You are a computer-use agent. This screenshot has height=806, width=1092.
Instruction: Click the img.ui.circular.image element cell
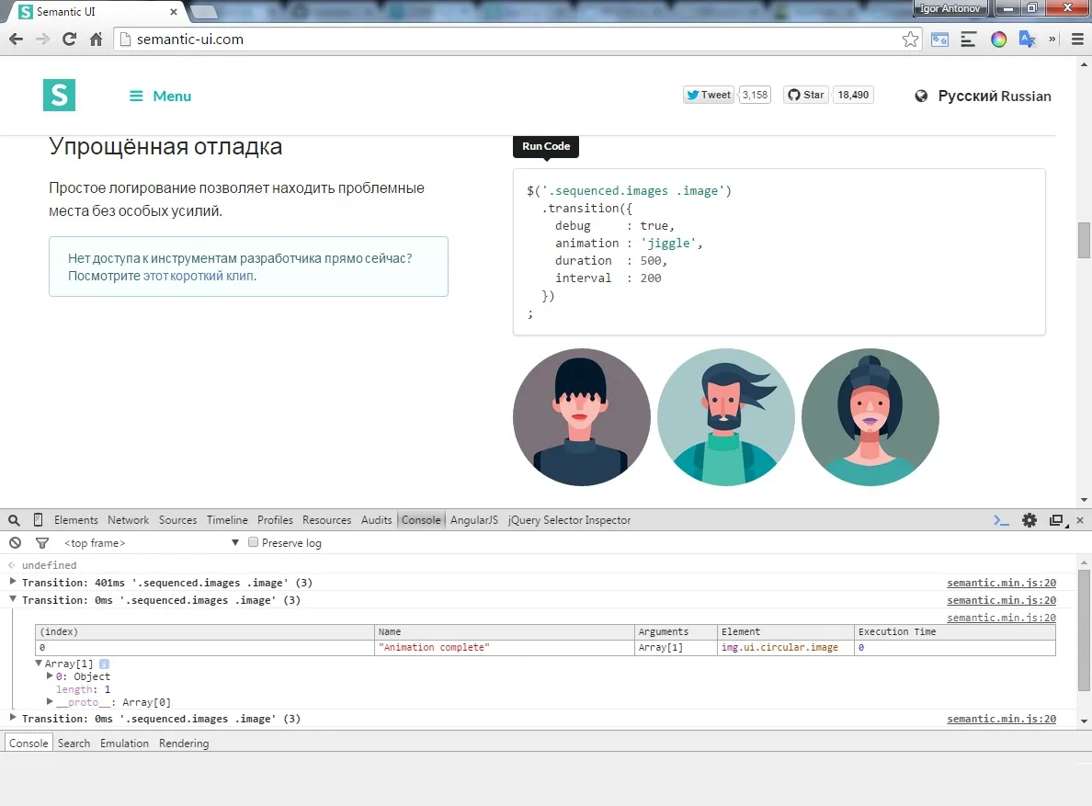coord(786,647)
